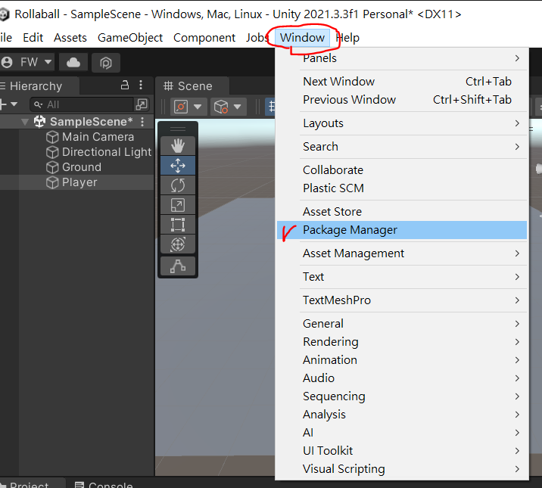Select the Rotate tool
The height and width of the screenshot is (488, 542).
tap(178, 185)
